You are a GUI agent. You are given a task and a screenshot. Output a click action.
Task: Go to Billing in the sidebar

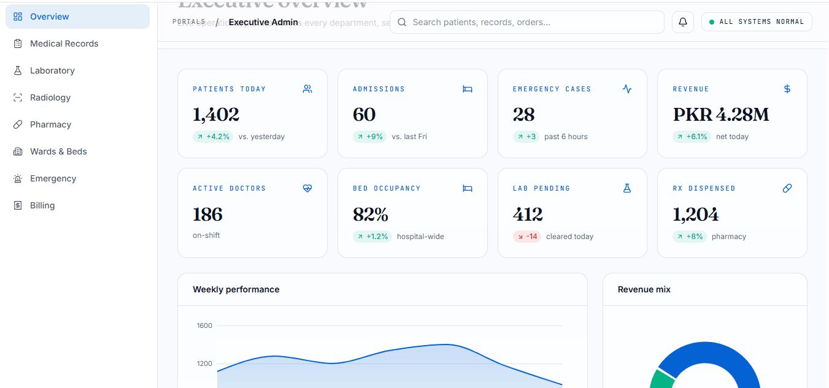tap(77, 205)
